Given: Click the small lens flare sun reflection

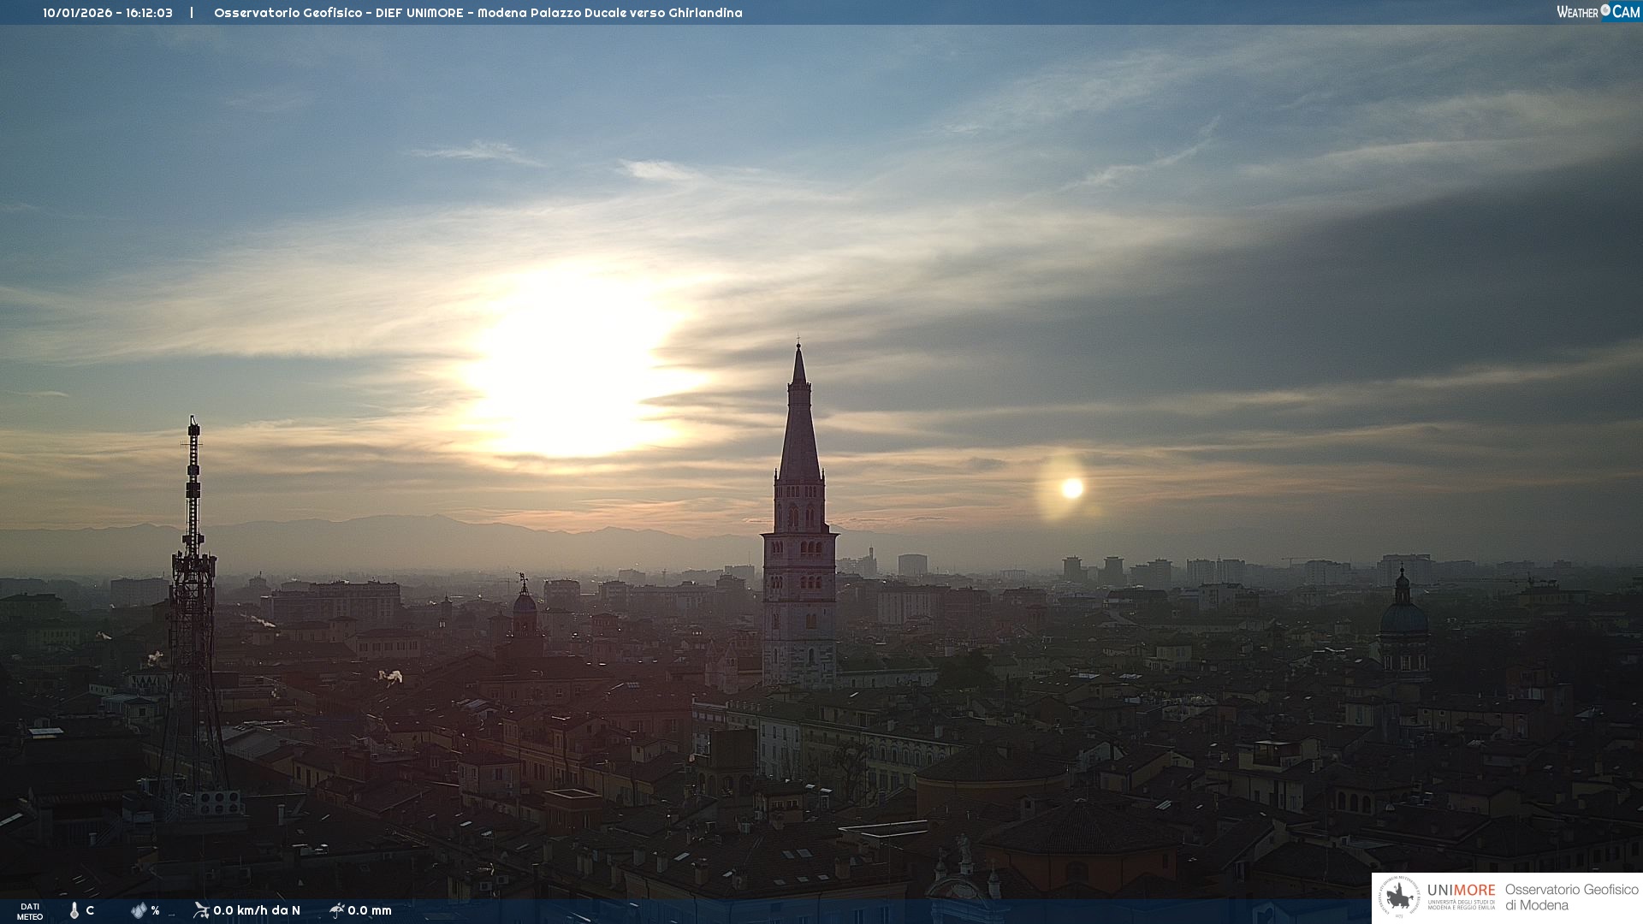Looking at the screenshot, I should click(x=1071, y=489).
